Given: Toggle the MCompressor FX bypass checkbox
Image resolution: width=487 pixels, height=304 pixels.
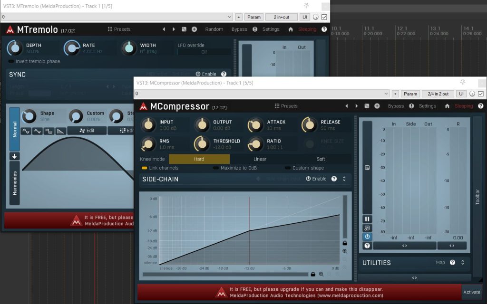Looking at the screenshot, I should pos(481,94).
